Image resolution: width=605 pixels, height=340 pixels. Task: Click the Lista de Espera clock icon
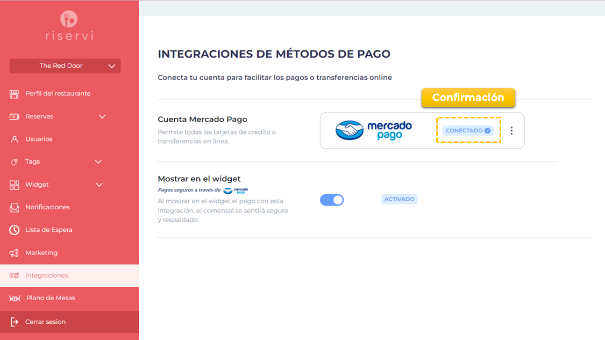pos(15,230)
